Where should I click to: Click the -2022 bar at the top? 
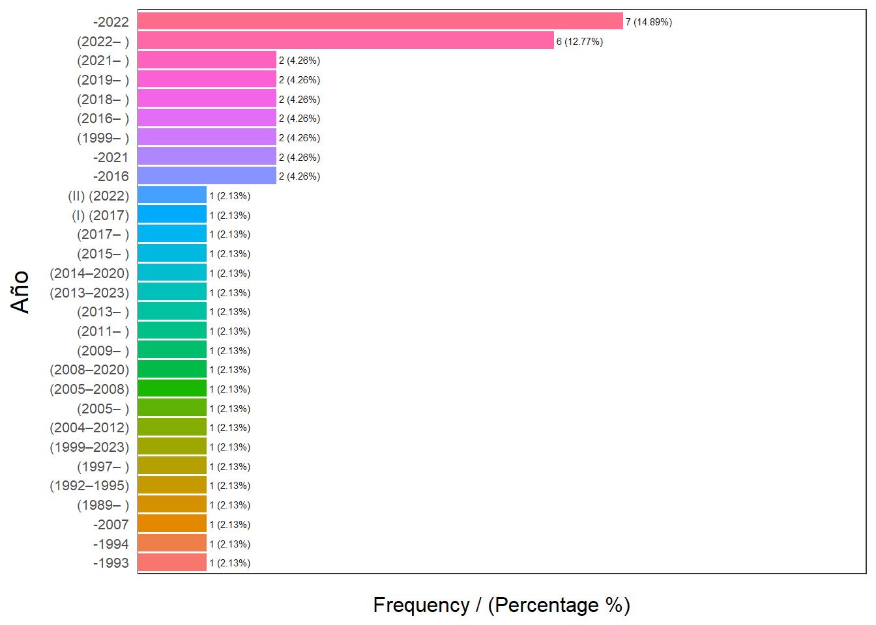[x=380, y=21]
